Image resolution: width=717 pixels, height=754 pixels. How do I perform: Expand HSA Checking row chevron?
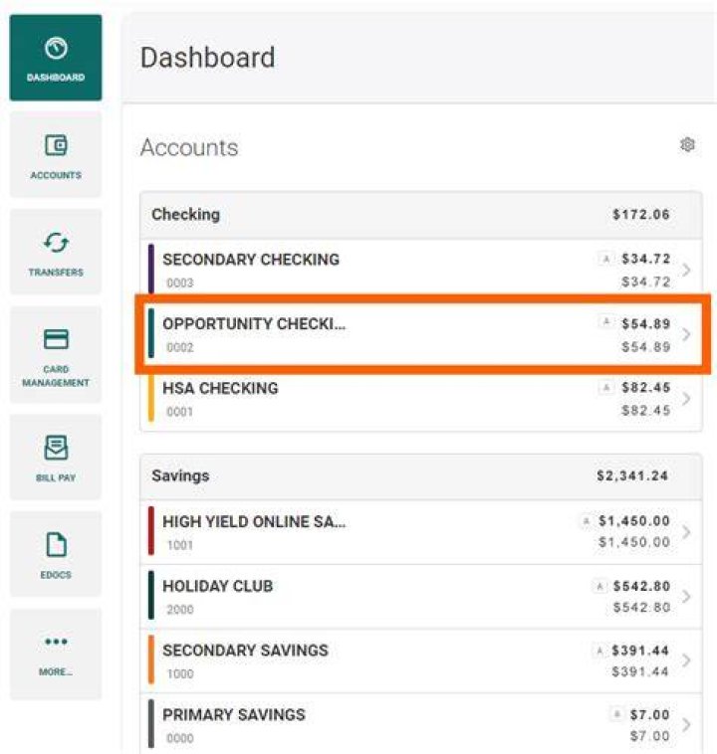[686, 399]
